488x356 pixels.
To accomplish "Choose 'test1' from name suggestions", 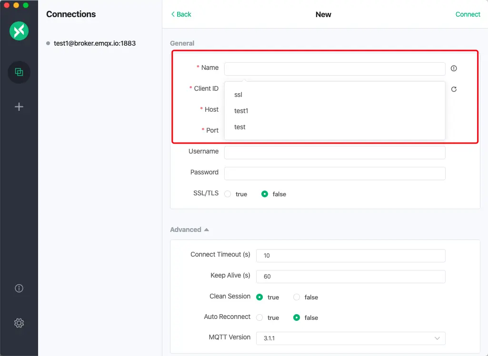I will [241, 111].
